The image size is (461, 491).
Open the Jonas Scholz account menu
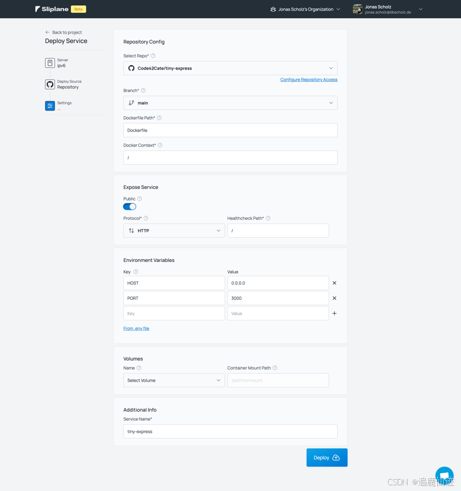(388, 9)
